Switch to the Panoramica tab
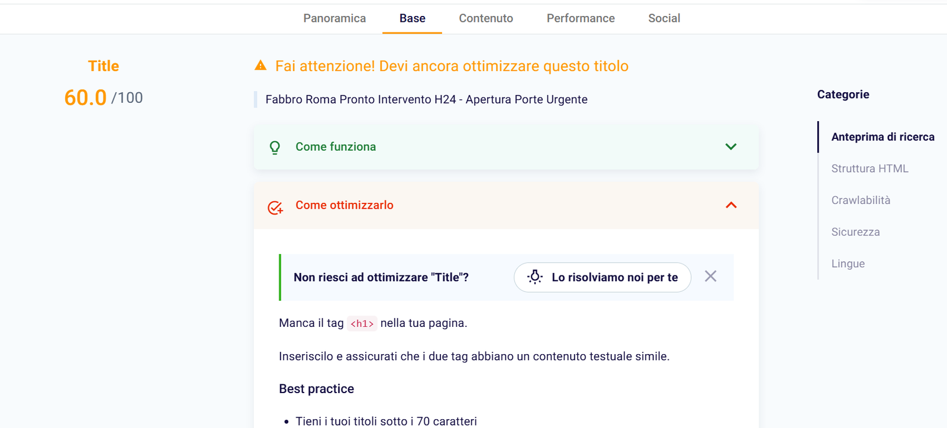This screenshot has width=947, height=428. pyautogui.click(x=334, y=18)
